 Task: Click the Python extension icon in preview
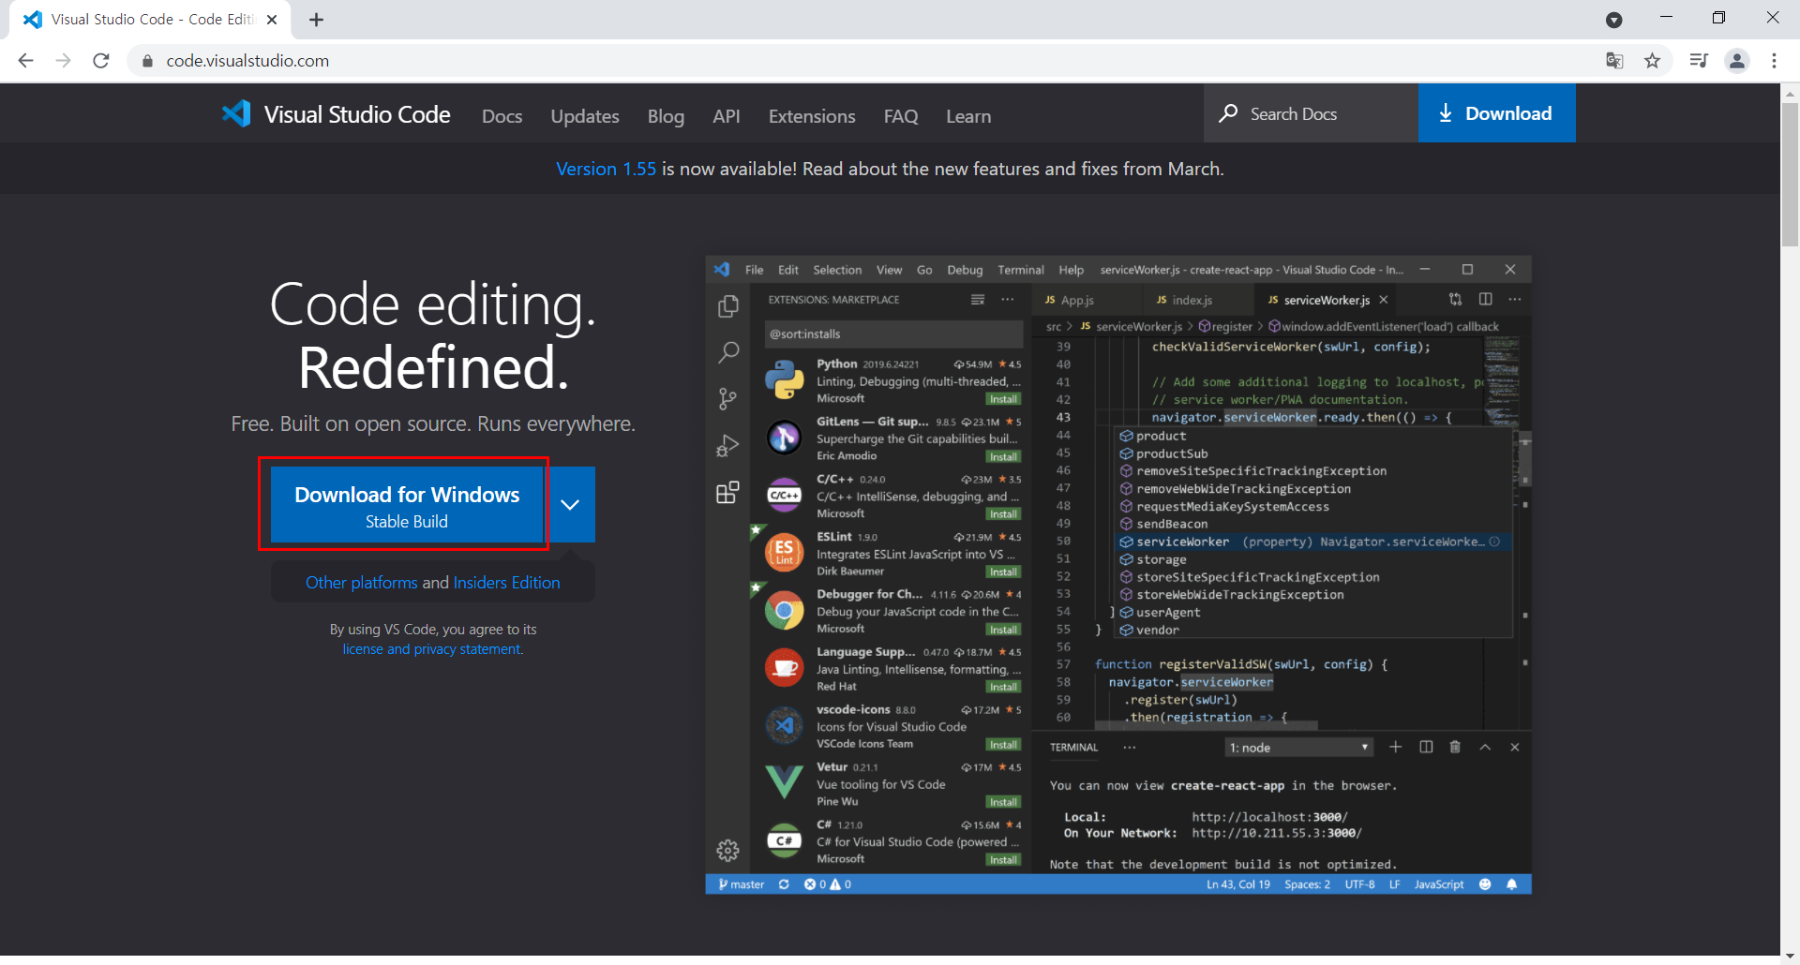click(784, 380)
